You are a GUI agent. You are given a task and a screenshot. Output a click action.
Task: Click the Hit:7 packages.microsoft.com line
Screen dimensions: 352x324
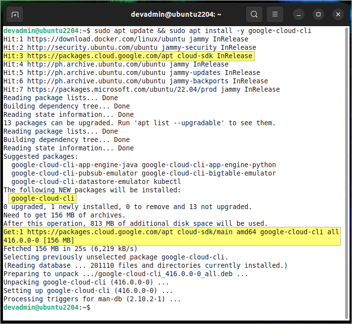click(x=142, y=89)
